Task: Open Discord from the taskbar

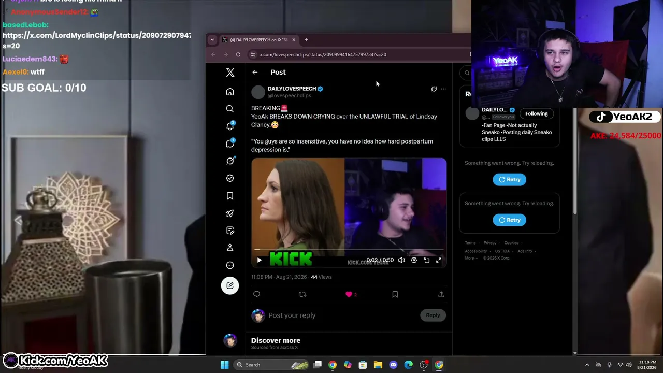Action: point(393,365)
